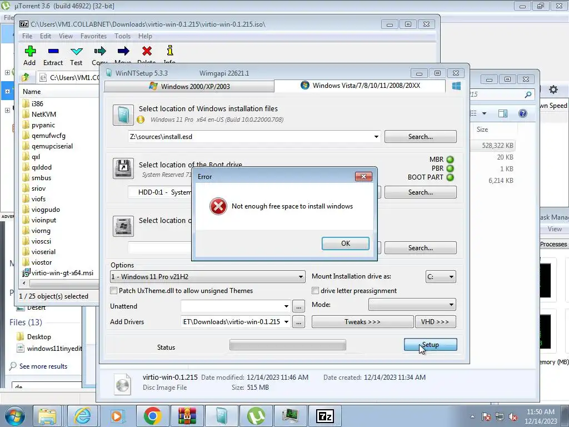Click the Name column header in 7-Zip
This screenshot has width=569, height=427.
32,92
